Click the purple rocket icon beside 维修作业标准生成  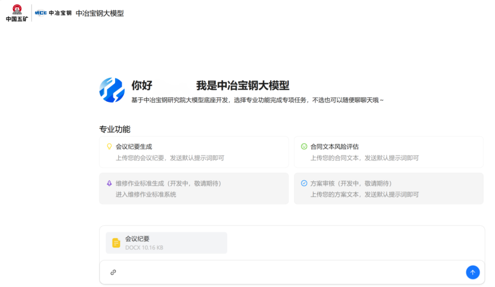click(109, 183)
